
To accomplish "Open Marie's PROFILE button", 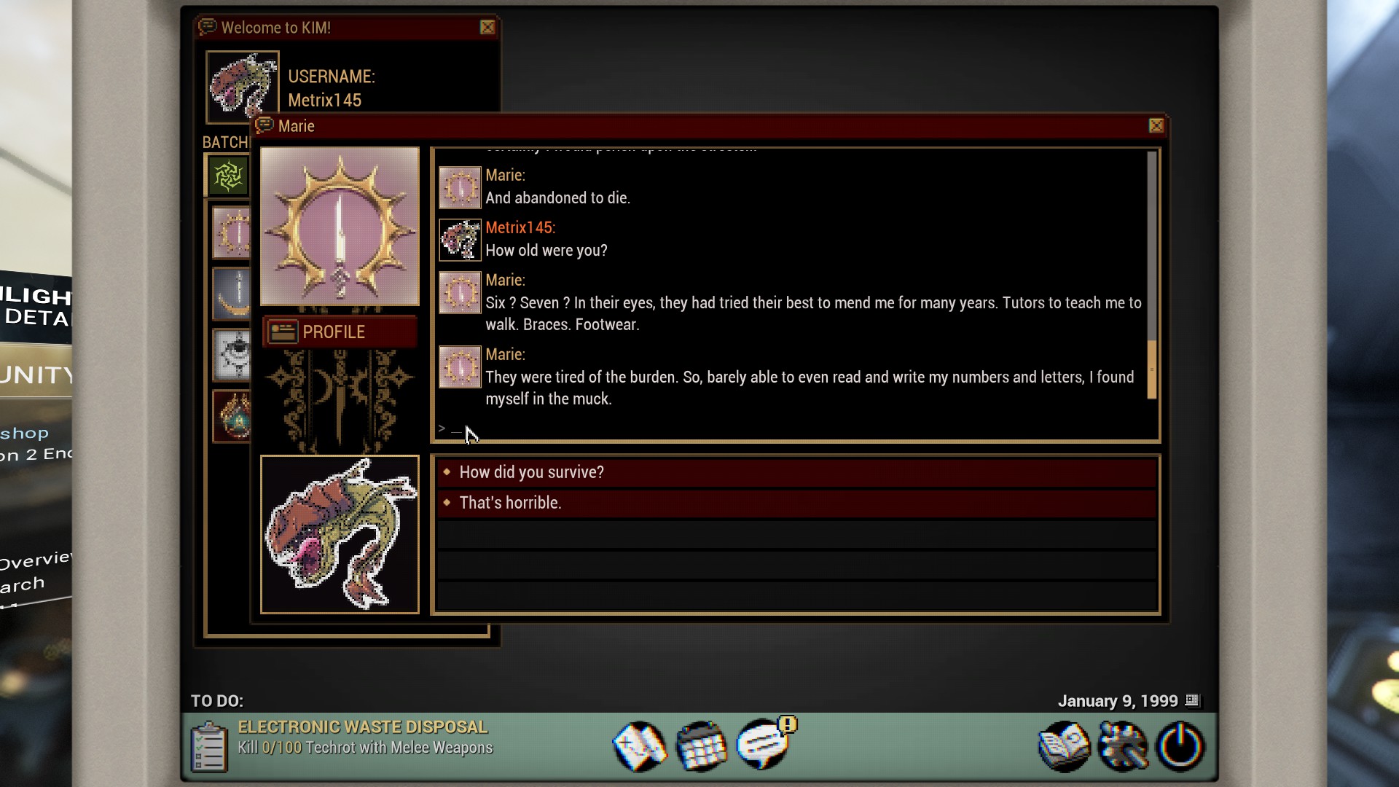I will click(x=340, y=332).
